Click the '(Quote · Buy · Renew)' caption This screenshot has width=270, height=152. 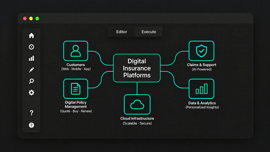pyautogui.click(x=76, y=111)
